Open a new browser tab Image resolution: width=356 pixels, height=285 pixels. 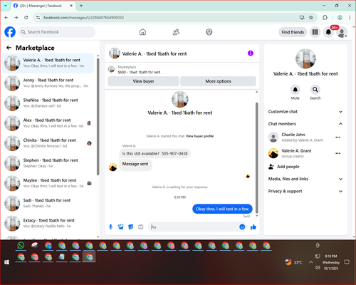click(x=81, y=6)
